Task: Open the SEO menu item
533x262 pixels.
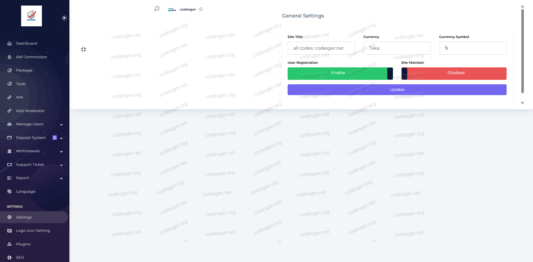Action: [x=20, y=257]
